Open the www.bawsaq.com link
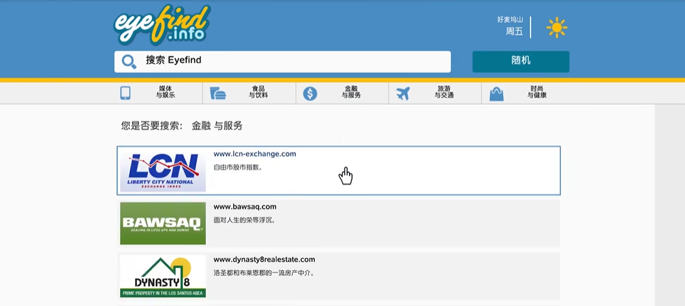Screen dimensions: 685x306 pos(245,207)
